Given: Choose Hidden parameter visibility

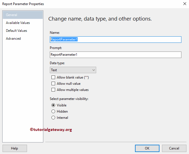Looking at the screenshot, I should (x=53, y=111).
